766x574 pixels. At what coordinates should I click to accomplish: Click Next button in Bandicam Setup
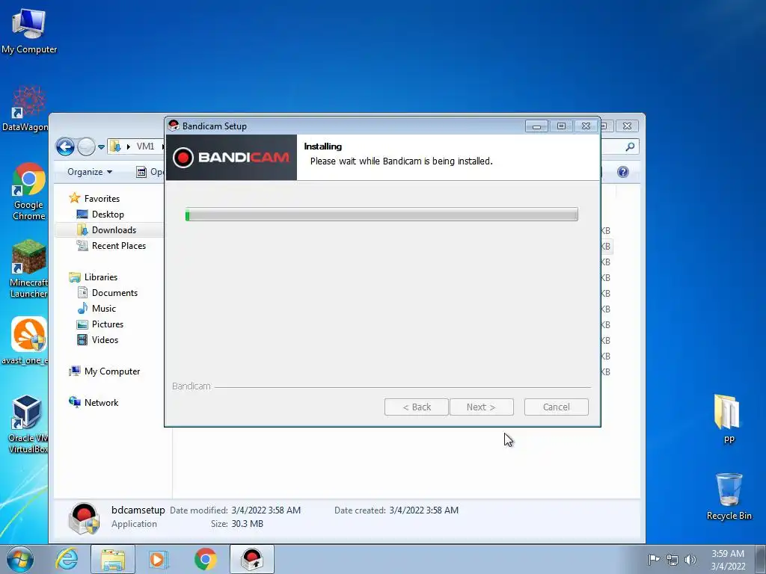(481, 407)
